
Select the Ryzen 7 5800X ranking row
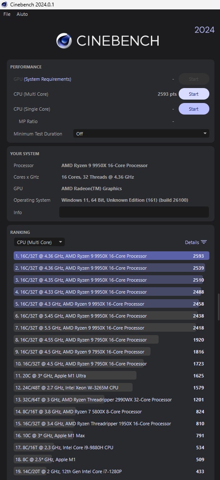[112, 412]
